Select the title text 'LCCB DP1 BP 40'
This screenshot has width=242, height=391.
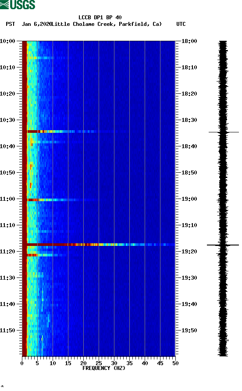coord(100,18)
